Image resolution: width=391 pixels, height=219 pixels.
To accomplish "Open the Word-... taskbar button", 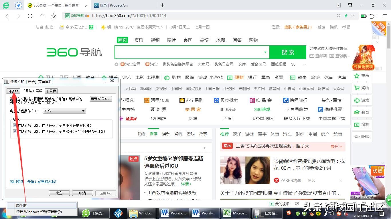I will click(205, 213).
